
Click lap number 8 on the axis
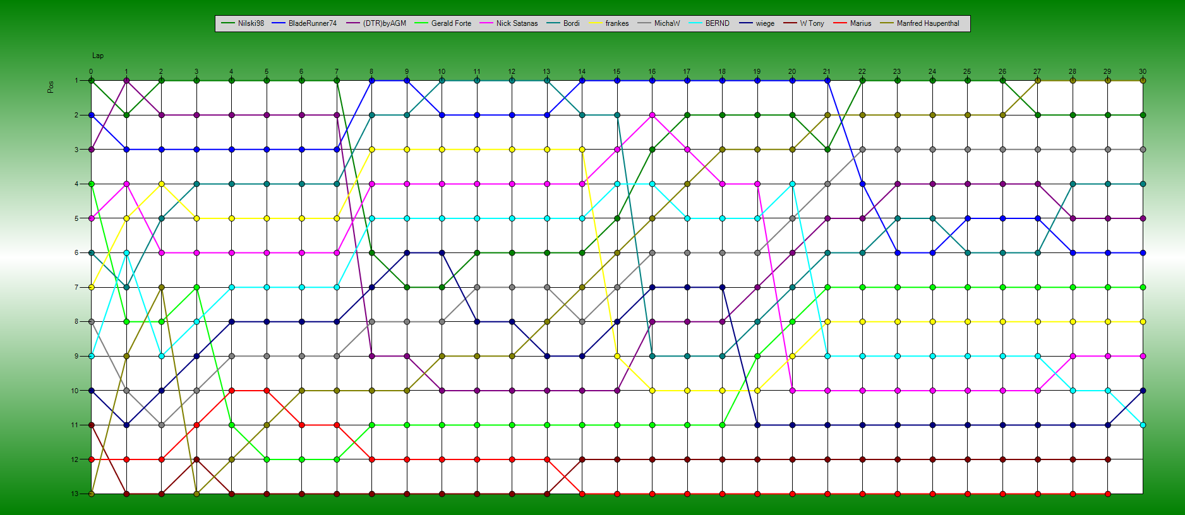[371, 71]
